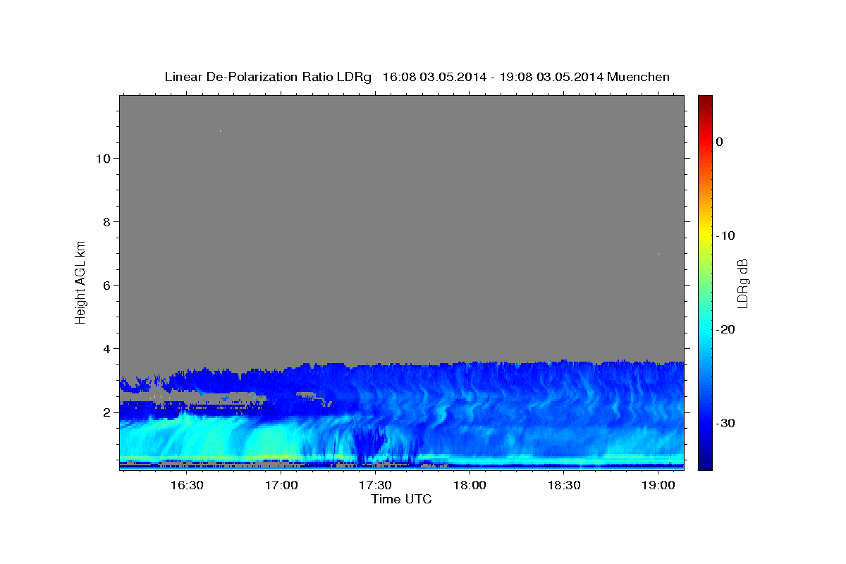The image size is (846, 564).
Task: Click the 19:00 time tick label
Action: pyautogui.click(x=659, y=486)
